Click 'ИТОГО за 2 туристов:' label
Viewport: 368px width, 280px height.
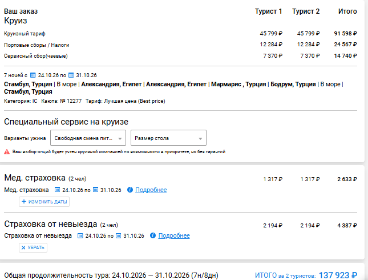pos(285,275)
